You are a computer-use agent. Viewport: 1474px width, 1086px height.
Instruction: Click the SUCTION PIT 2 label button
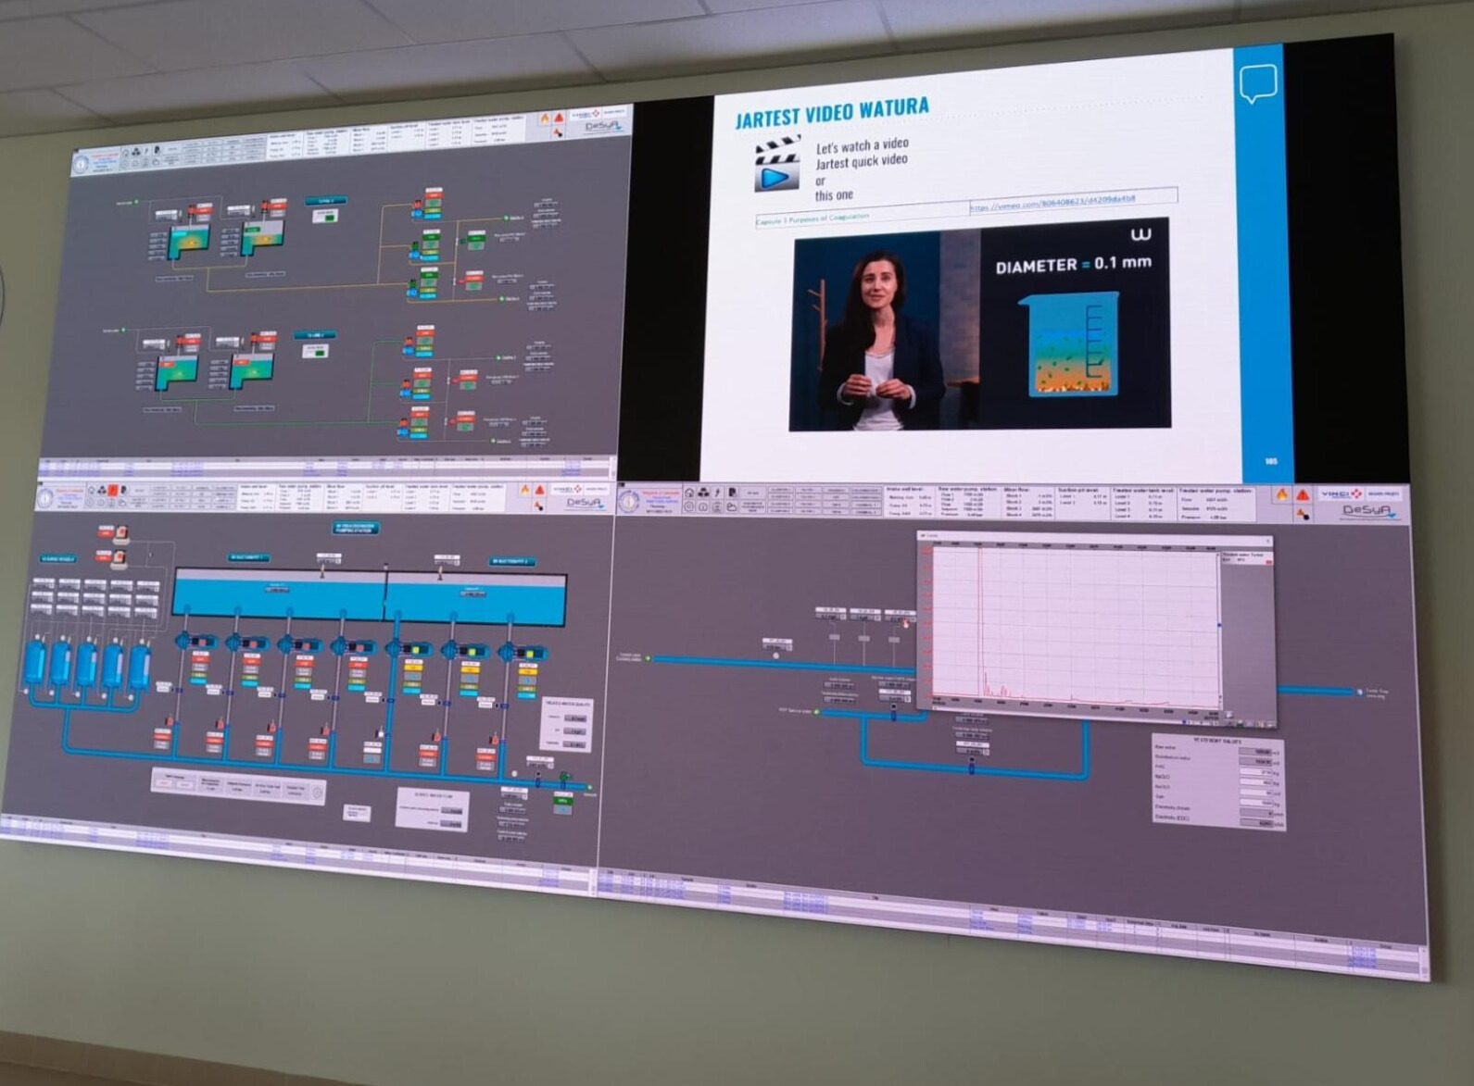[x=511, y=561]
